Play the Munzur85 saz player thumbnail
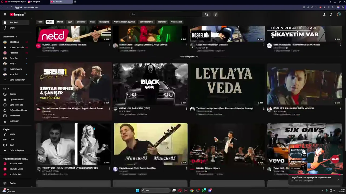The image size is (346, 194). tap(151, 144)
